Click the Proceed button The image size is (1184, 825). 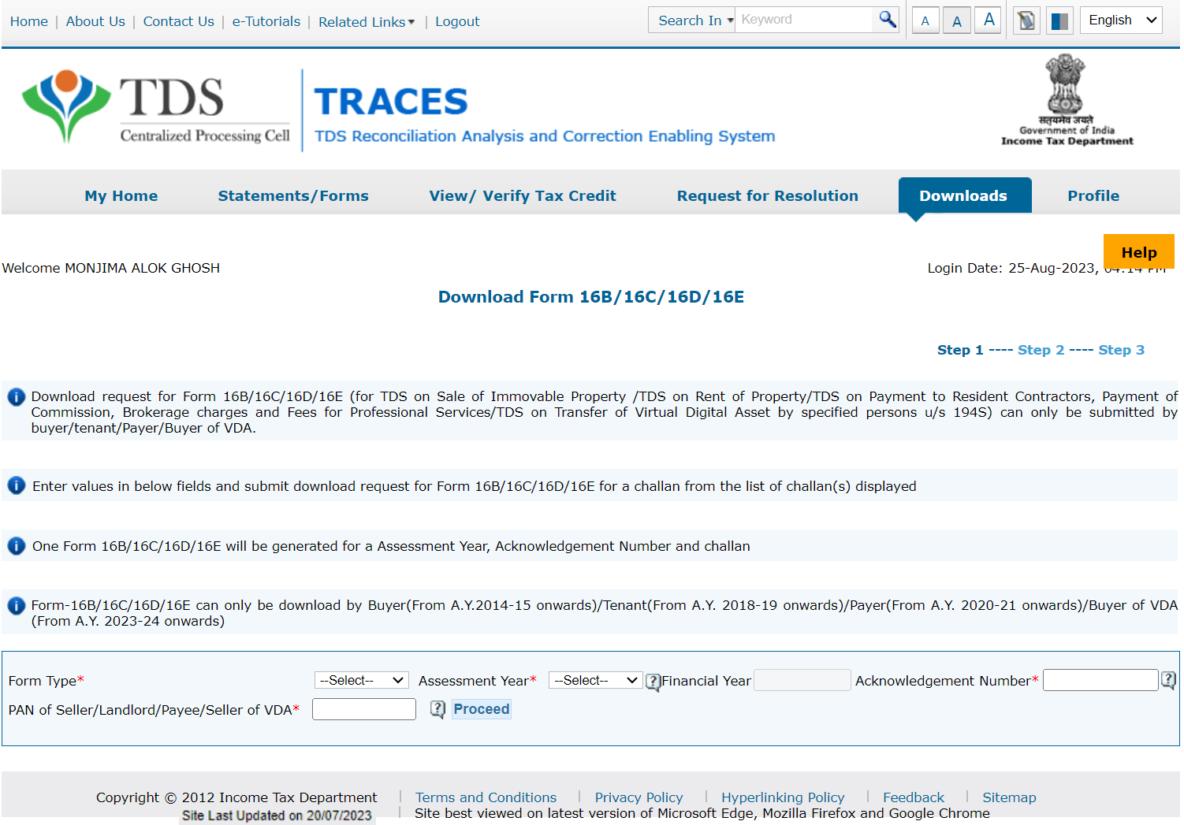point(481,708)
